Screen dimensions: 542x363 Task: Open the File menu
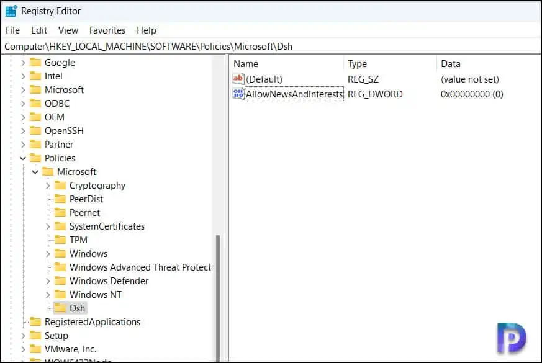pyautogui.click(x=12, y=30)
